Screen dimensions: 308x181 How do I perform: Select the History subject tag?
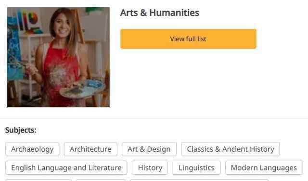click(x=150, y=168)
